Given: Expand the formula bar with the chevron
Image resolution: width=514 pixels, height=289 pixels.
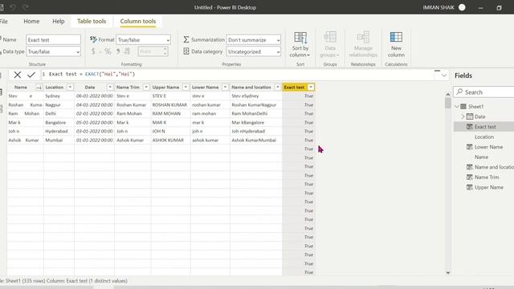Looking at the screenshot, I should pos(444,75).
